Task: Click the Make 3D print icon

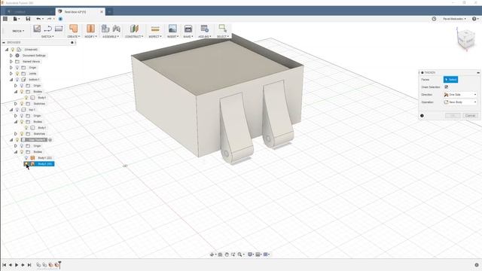Action: click(x=188, y=29)
